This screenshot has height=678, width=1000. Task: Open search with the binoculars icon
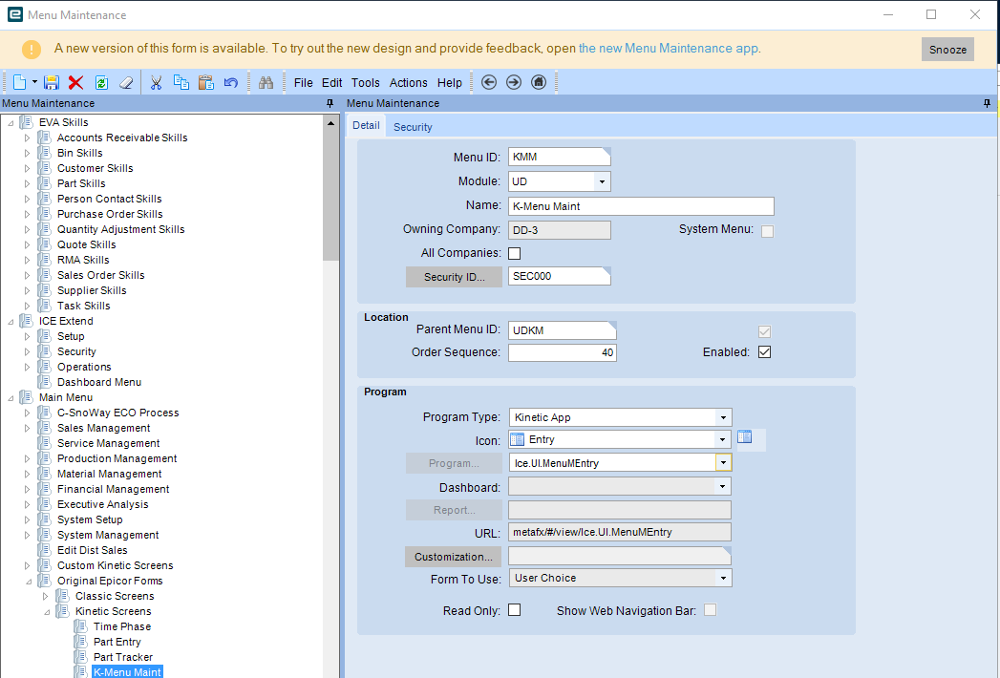(266, 83)
